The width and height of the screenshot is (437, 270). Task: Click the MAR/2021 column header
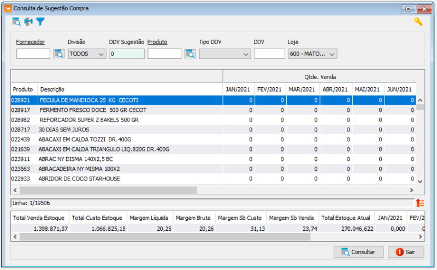[303, 89]
